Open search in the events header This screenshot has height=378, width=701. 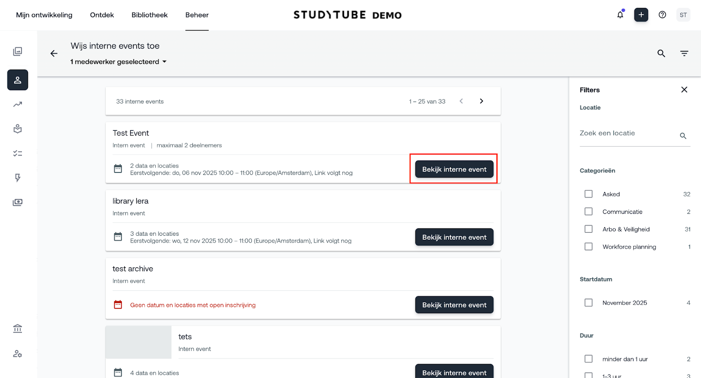tap(661, 53)
